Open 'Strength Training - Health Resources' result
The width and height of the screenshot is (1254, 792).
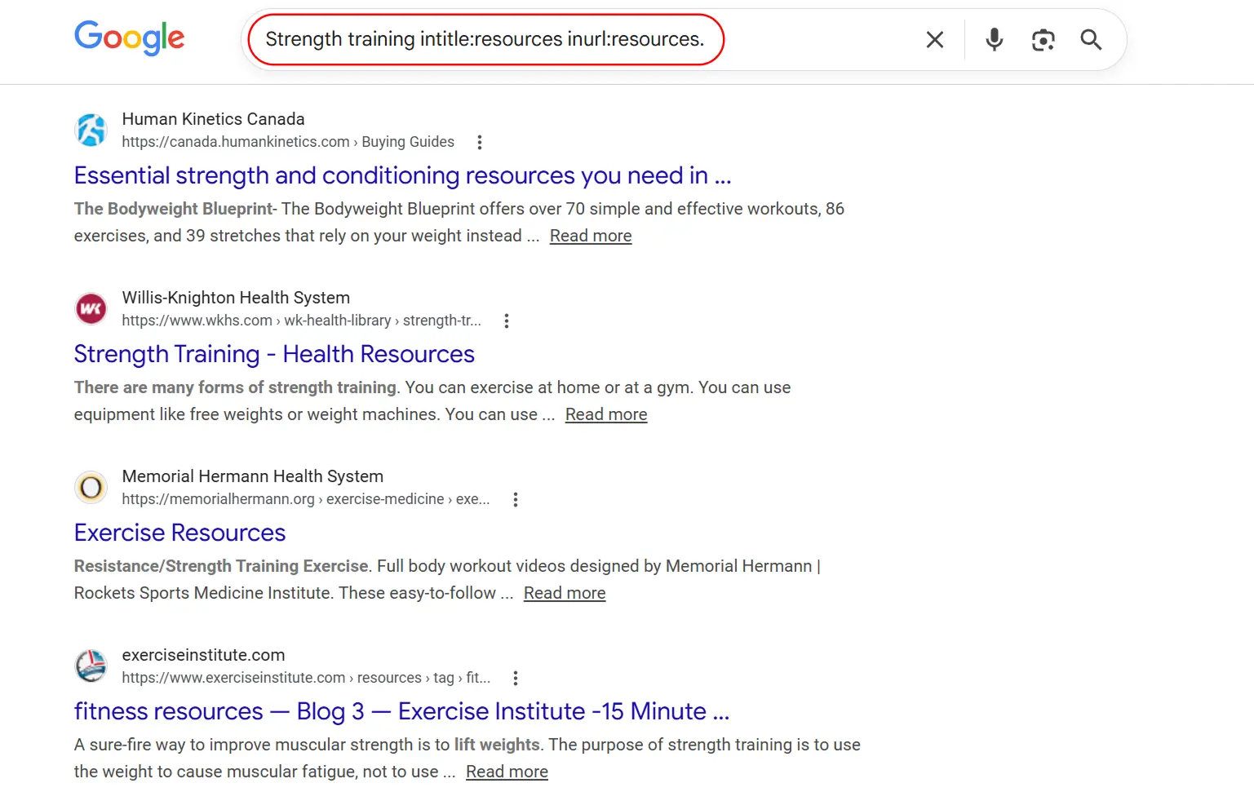[274, 354]
